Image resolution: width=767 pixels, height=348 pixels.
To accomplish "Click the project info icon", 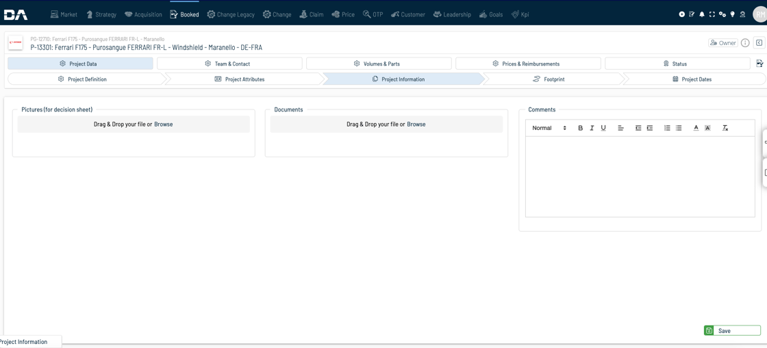I will [745, 43].
